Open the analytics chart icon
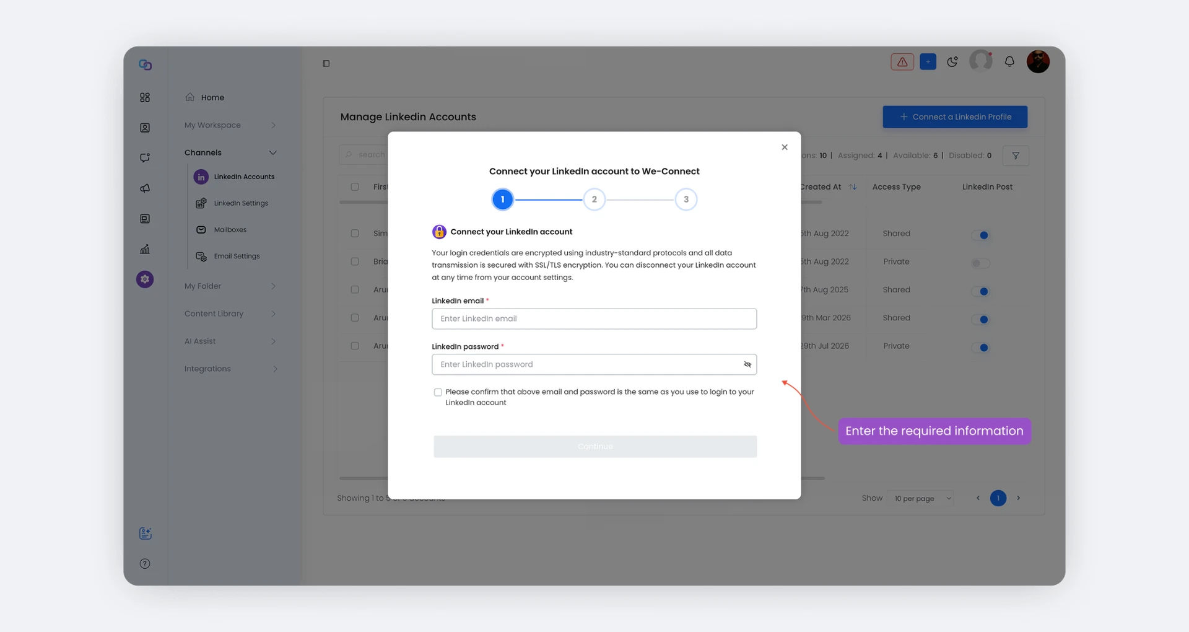The image size is (1189, 632). tap(145, 249)
